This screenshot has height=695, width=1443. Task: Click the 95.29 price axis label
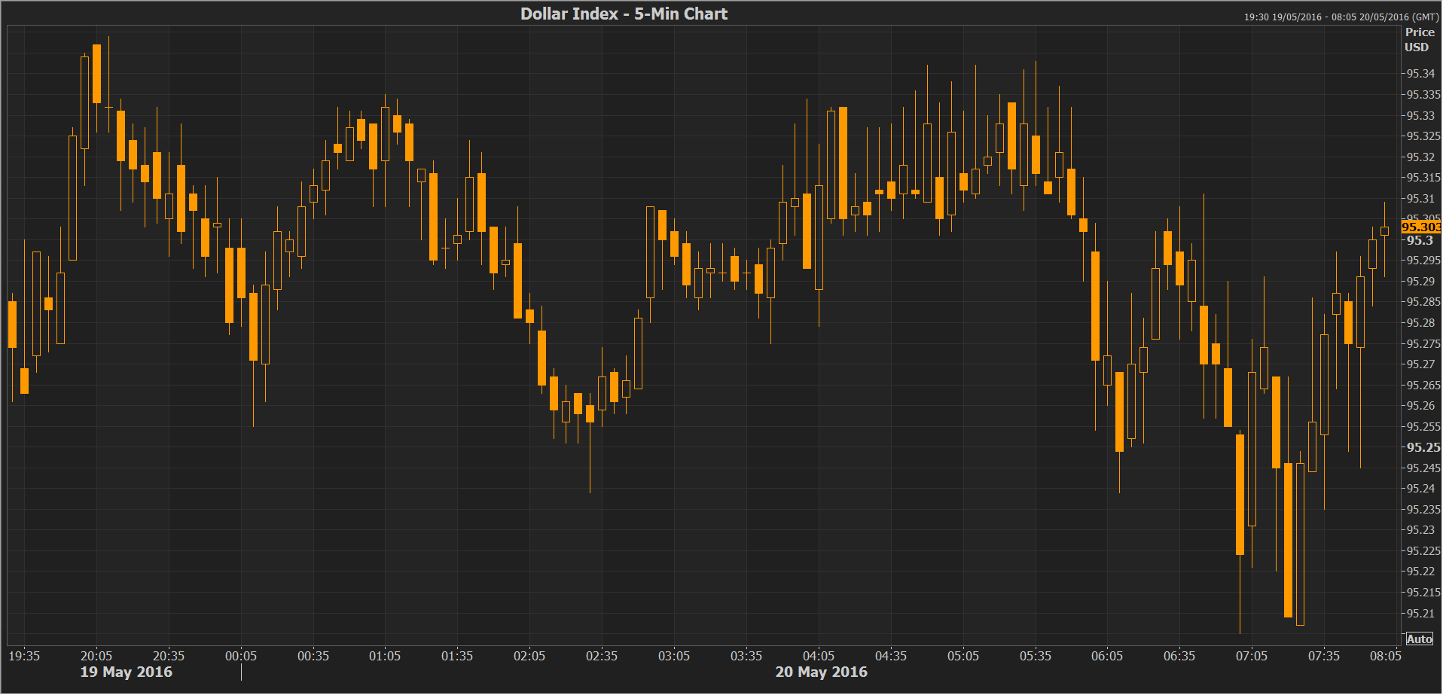(1420, 282)
